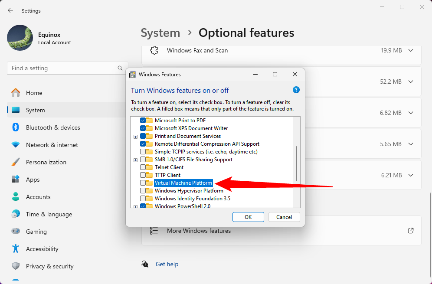Expand the Windows Fax and Scan entry

(411, 50)
